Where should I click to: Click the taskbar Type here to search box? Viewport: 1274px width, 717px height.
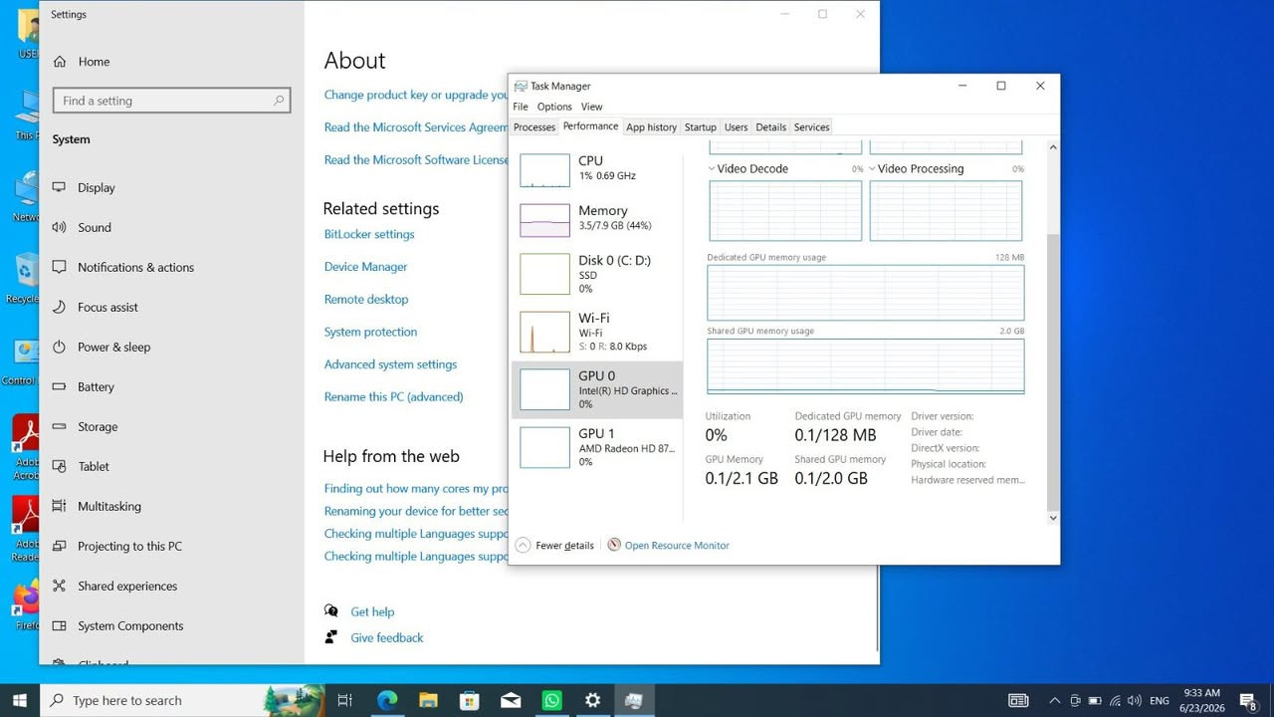182,700
